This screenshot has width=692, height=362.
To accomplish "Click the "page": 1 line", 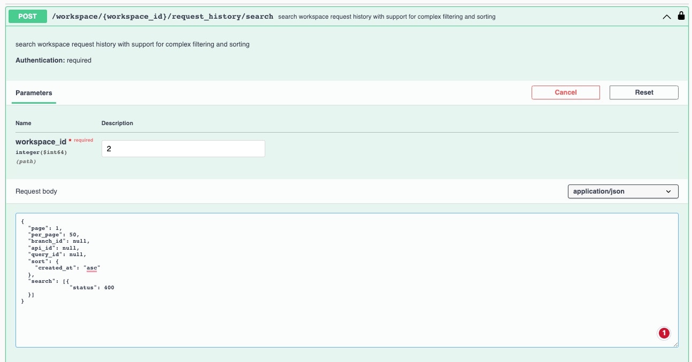I will point(45,228).
